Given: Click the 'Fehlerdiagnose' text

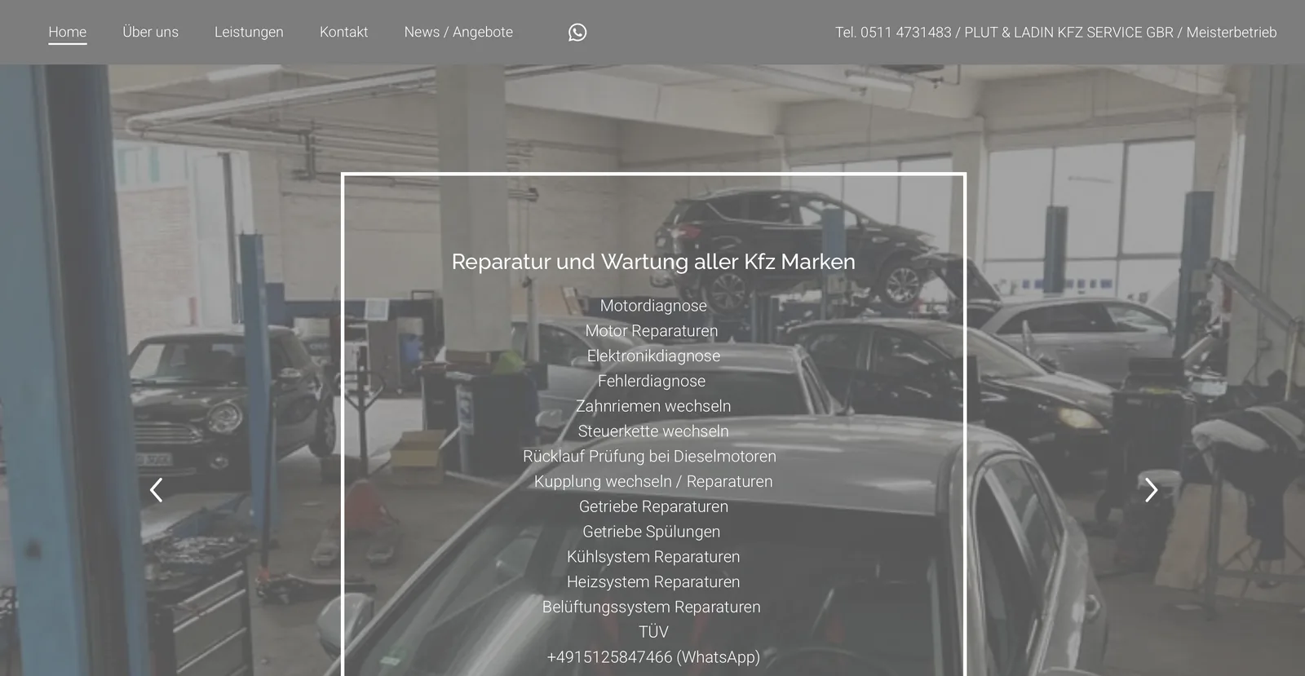Looking at the screenshot, I should coord(652,381).
